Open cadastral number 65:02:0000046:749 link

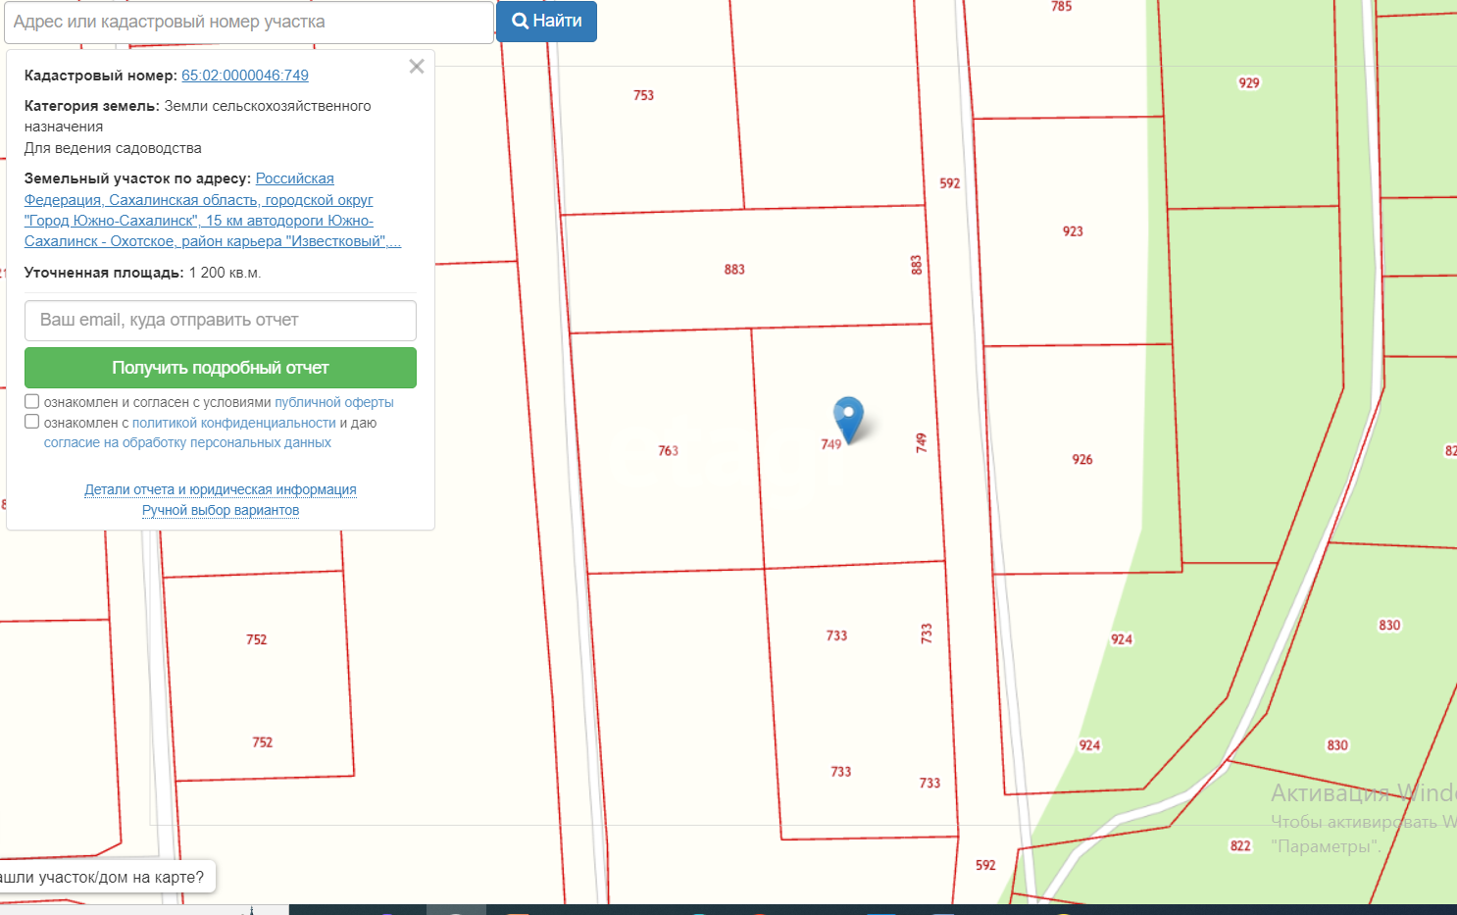pyautogui.click(x=245, y=76)
